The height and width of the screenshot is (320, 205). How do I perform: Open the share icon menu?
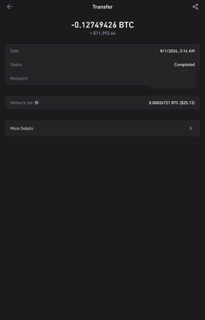click(x=195, y=7)
